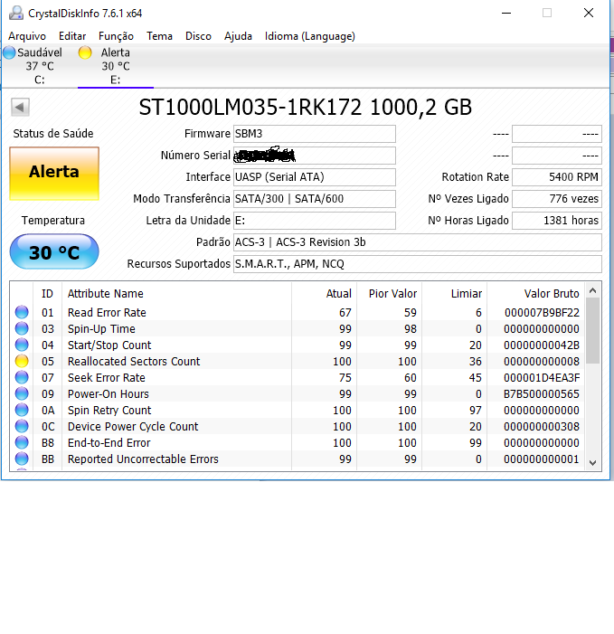Viewport: 614px width, 634px height.
Task: Click status orb of Spin-Up Time row
Action: point(22,328)
